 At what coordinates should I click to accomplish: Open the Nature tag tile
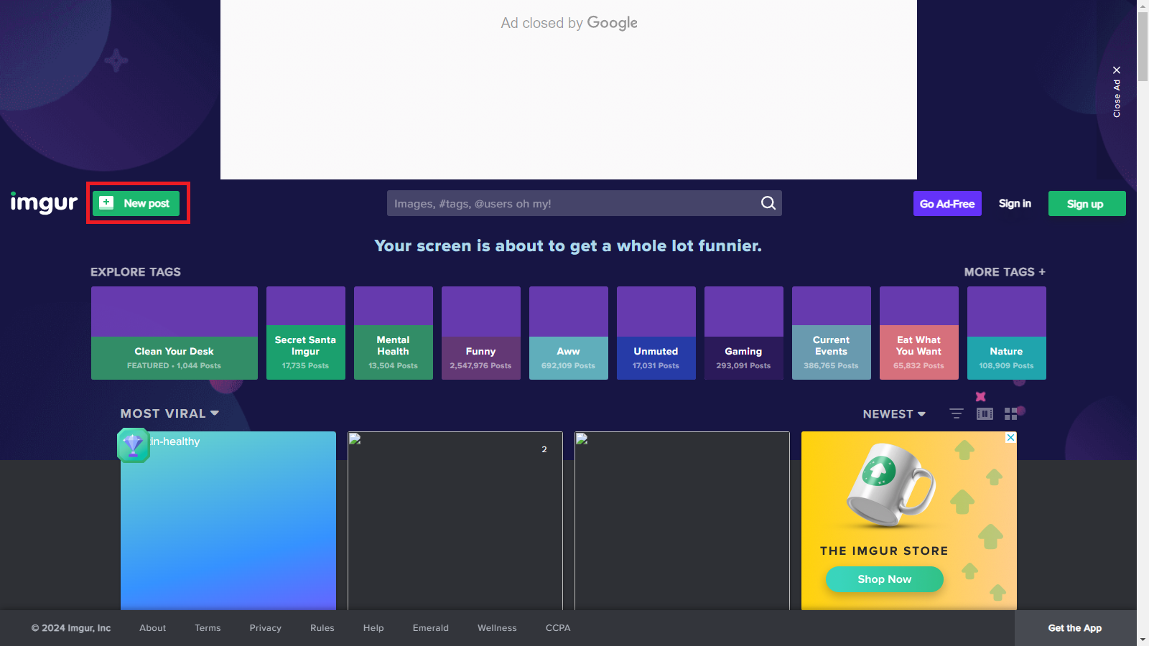click(x=1007, y=333)
